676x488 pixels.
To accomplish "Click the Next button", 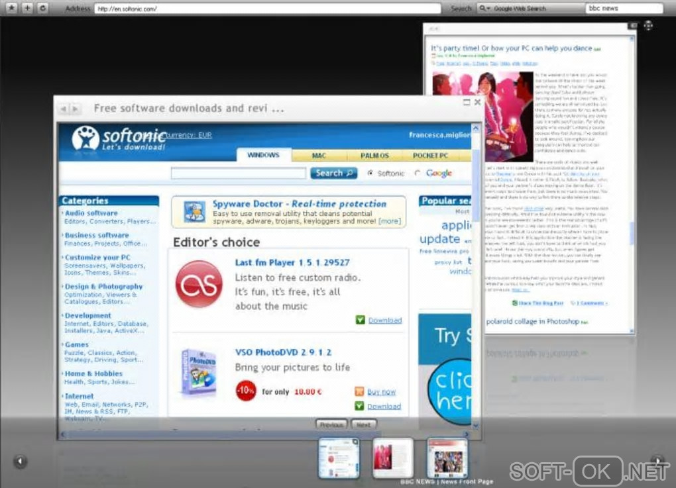I will 363,424.
